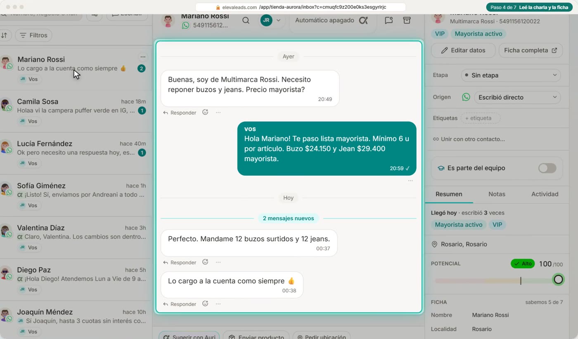Expand the Etapa 'Sin etapa' dropdown

tap(511, 75)
